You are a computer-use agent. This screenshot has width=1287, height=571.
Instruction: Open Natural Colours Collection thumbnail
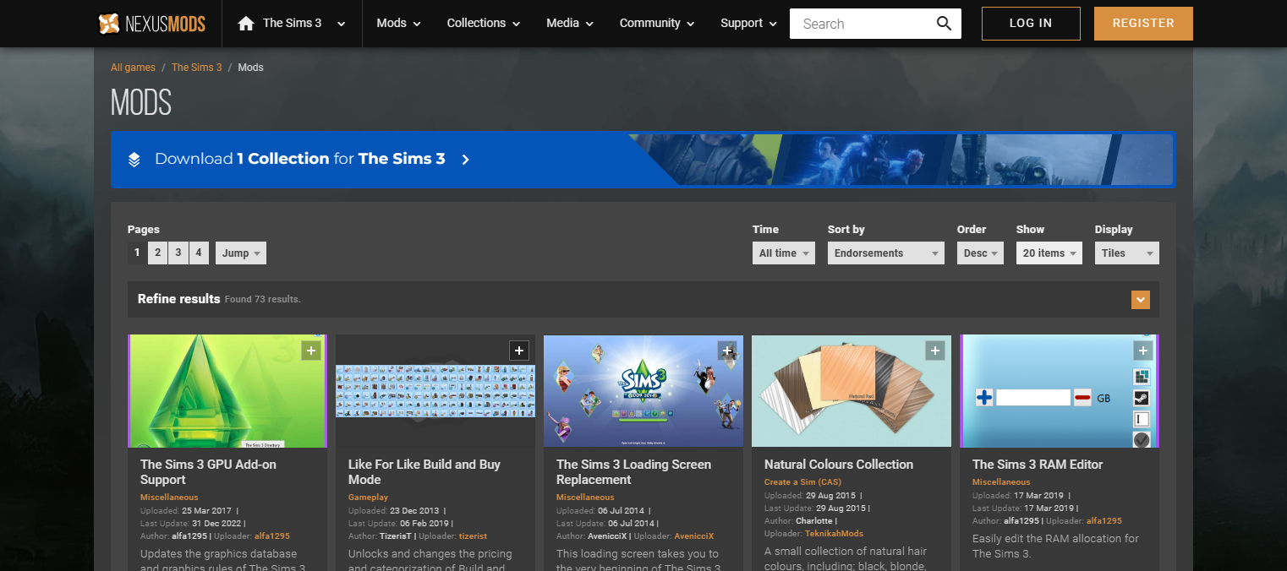click(852, 391)
